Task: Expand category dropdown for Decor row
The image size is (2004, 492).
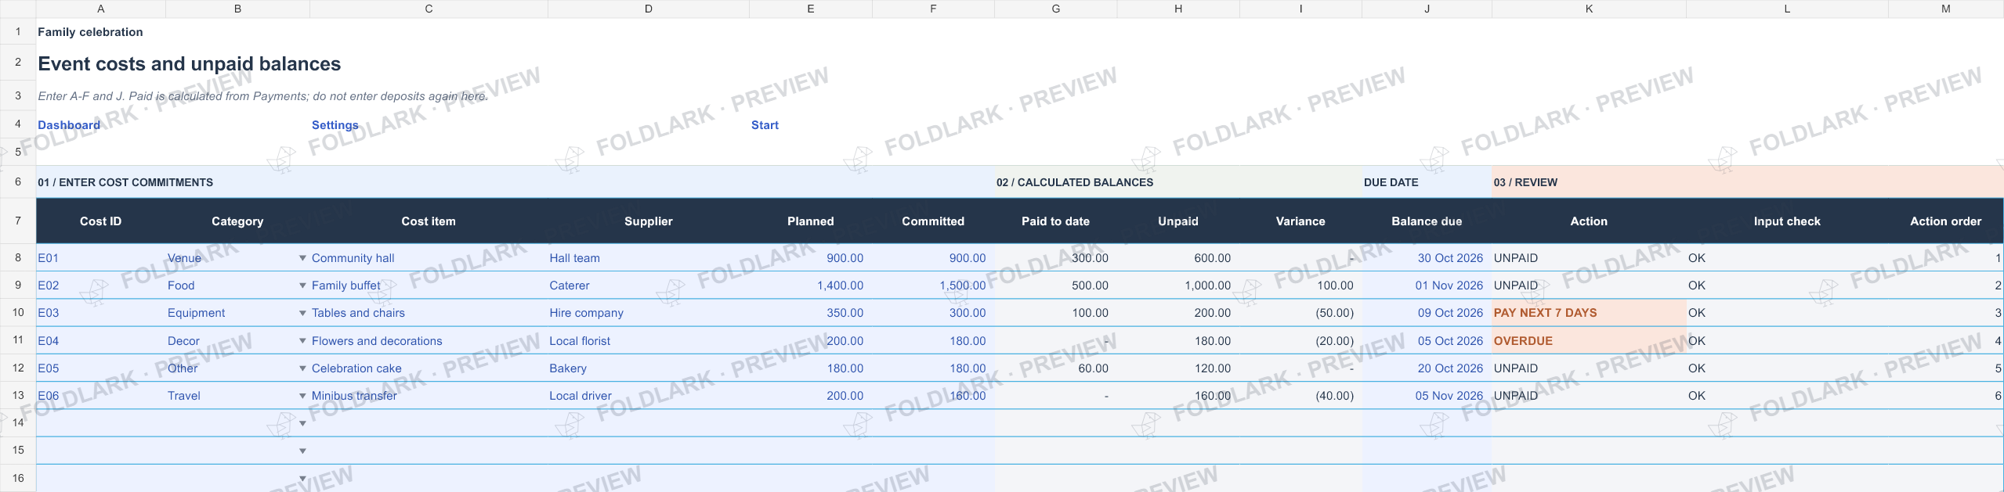Action: point(302,341)
